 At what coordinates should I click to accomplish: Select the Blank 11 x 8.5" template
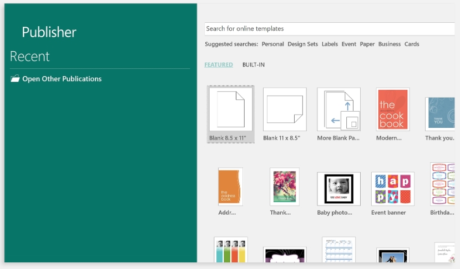pos(285,109)
